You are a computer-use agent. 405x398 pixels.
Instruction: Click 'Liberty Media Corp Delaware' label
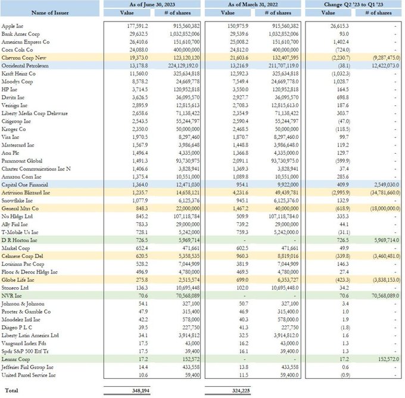click(x=35, y=113)
